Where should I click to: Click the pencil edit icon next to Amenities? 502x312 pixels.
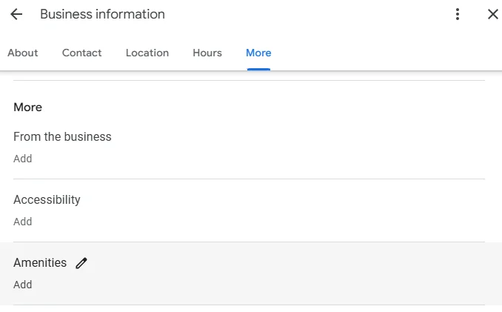[x=81, y=263]
